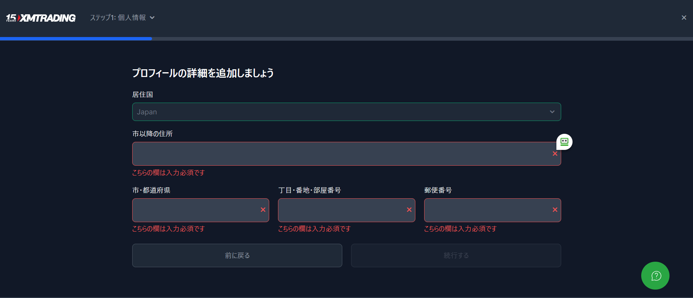
Task: Close the registration form with the X icon
Action: (x=684, y=17)
